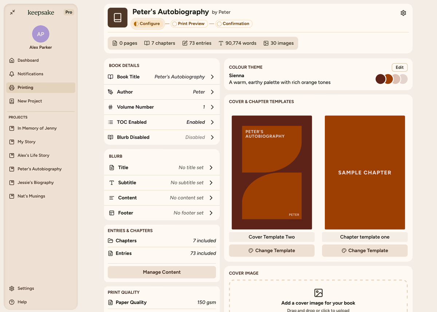Toggle the TOC Enabled setting row
This screenshot has height=312, width=437.
[x=162, y=122]
